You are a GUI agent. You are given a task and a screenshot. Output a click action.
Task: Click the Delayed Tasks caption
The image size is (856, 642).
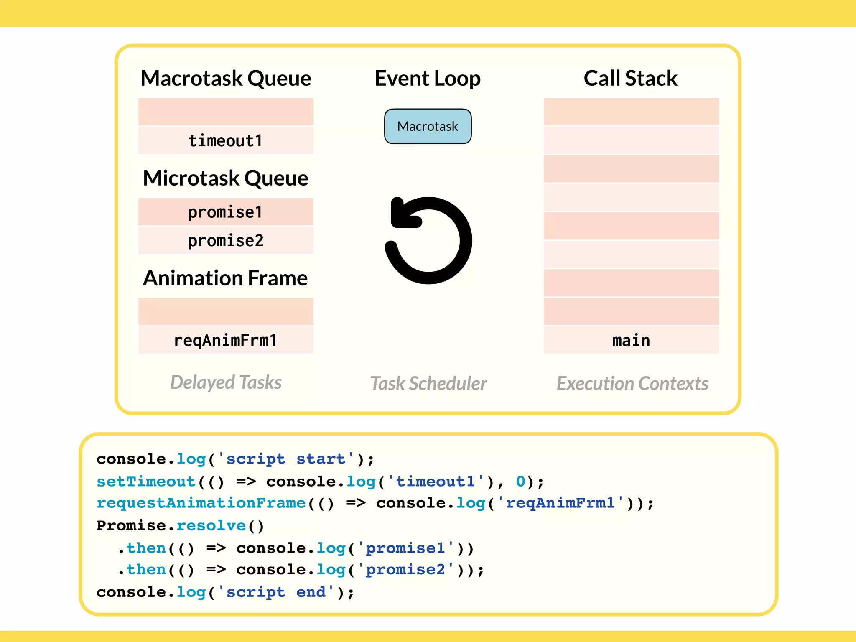pos(226,382)
